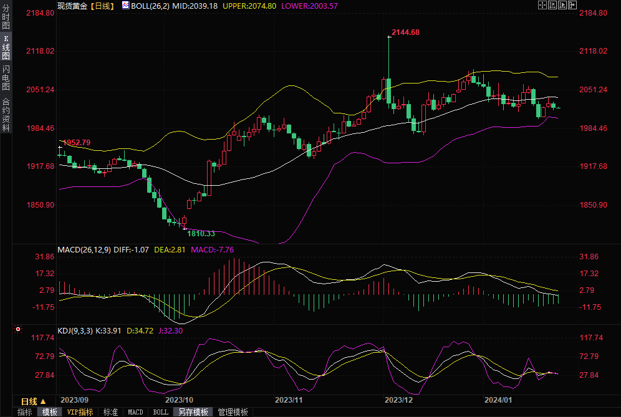Click the 【日线】 period label in chart title
The width and height of the screenshot is (621, 417).
[101, 6]
